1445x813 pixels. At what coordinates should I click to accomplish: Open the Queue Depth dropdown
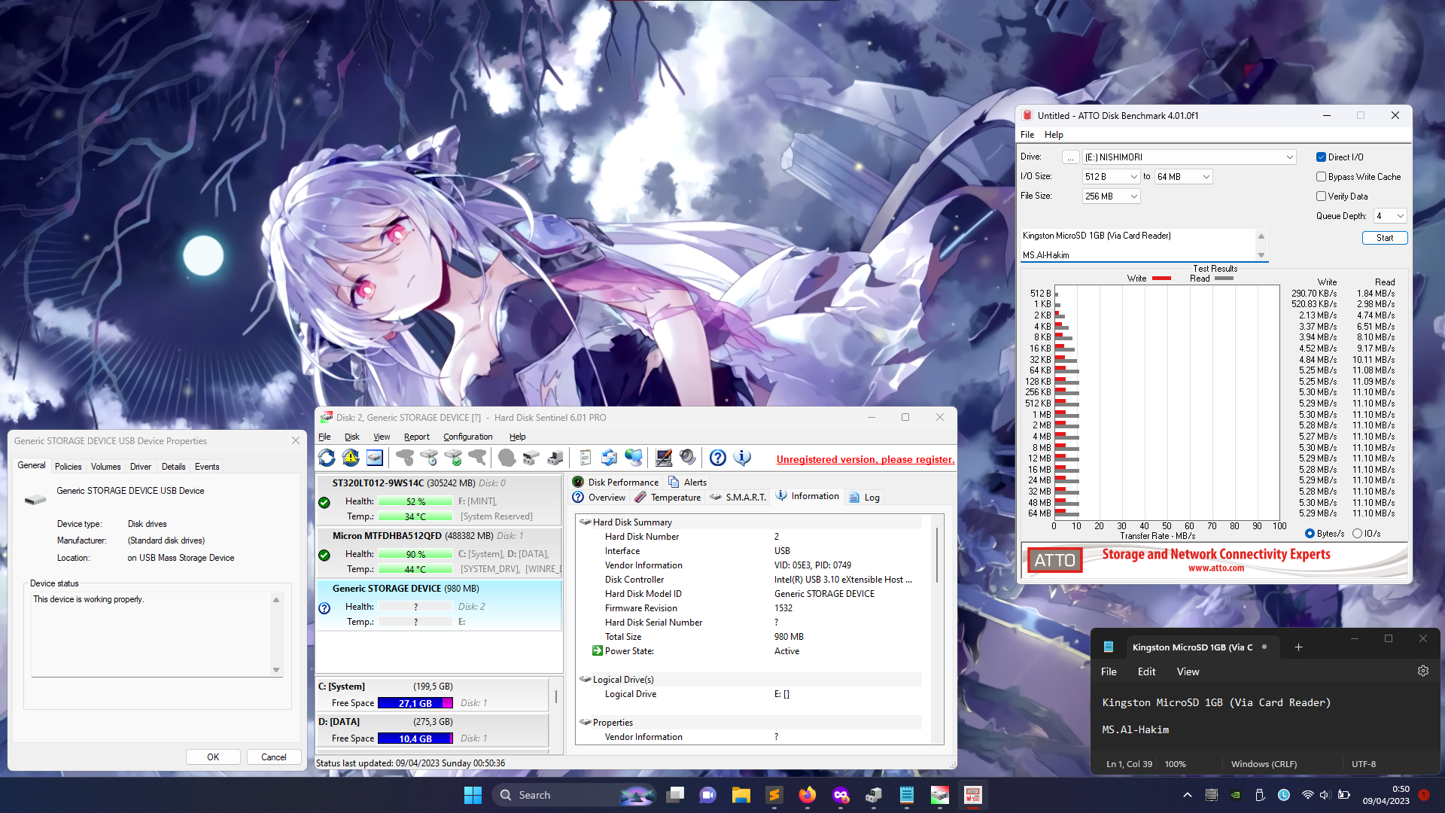coord(1390,216)
